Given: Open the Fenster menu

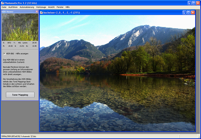Looking at the screenshot, I should [60, 7].
